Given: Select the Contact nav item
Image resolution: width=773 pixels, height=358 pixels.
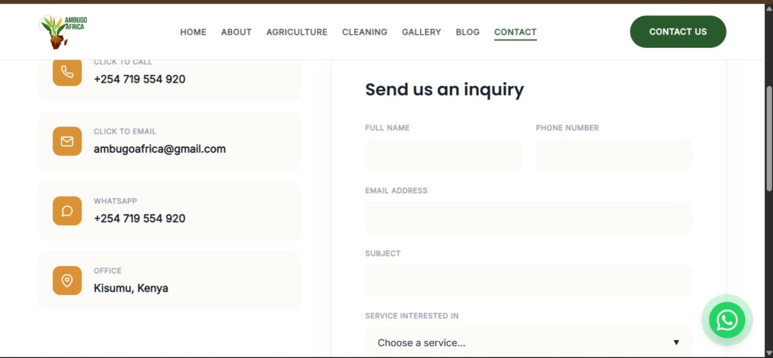Looking at the screenshot, I should 515,32.
